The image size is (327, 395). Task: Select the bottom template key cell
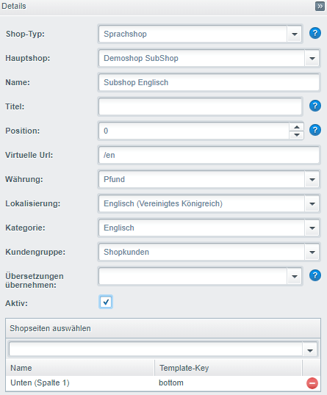click(229, 383)
